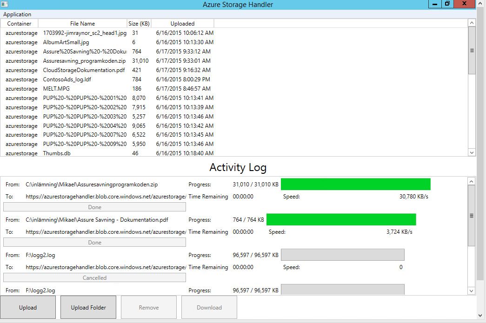Click the app icon in title bar
Image resolution: width=486 pixels, height=323 pixels.
coord(4,4)
